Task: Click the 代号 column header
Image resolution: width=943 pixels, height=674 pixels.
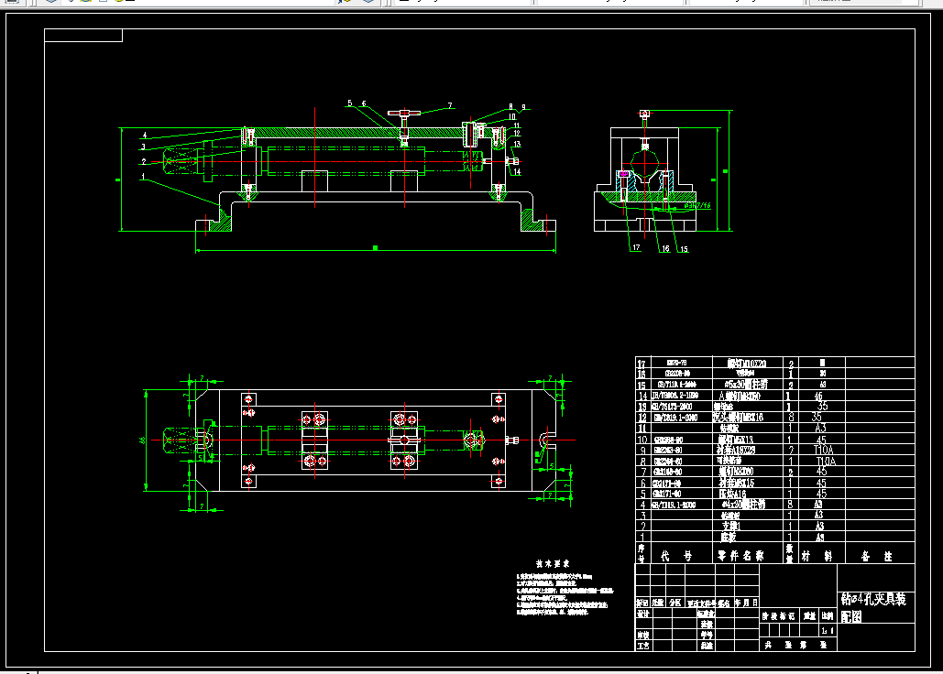Action: [x=676, y=556]
